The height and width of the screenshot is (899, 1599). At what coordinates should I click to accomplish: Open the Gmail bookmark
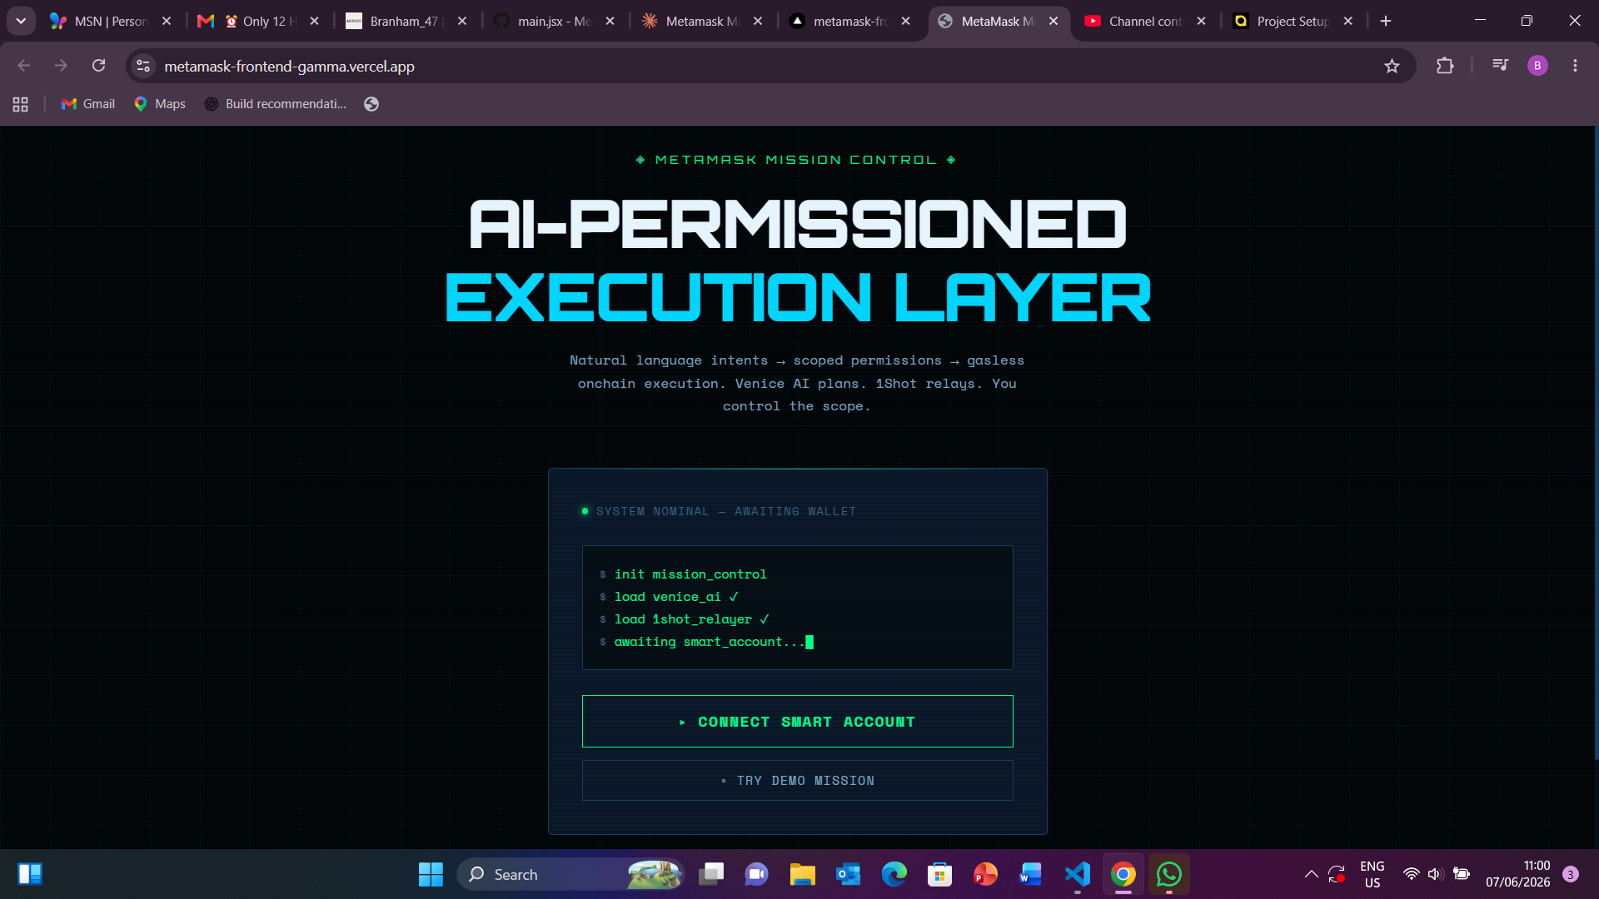click(88, 104)
